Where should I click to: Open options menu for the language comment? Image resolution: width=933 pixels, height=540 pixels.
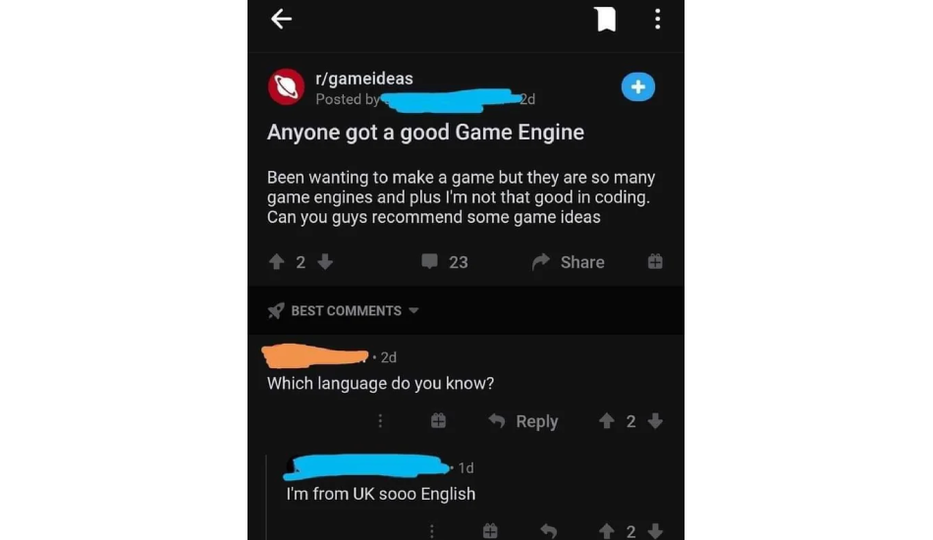pos(380,421)
